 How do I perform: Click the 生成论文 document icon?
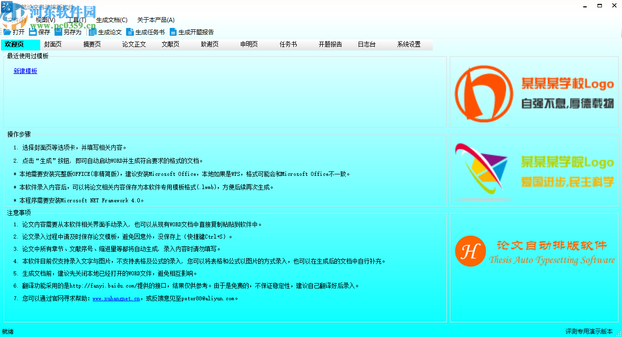coord(93,32)
